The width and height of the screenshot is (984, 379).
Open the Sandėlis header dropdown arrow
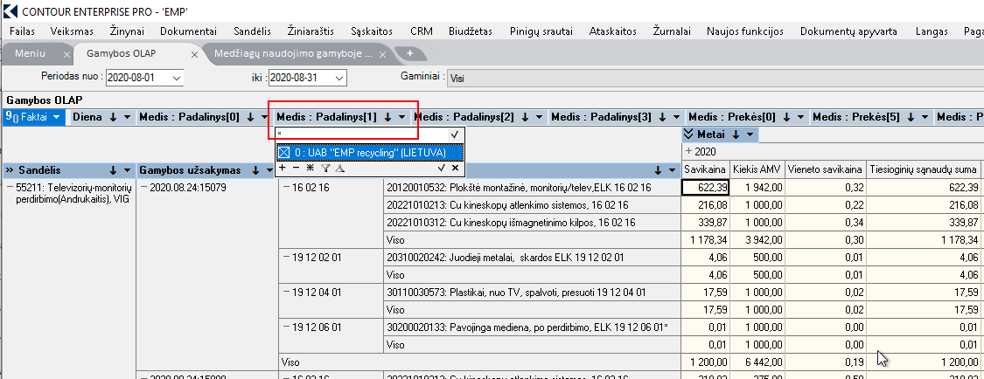128,170
